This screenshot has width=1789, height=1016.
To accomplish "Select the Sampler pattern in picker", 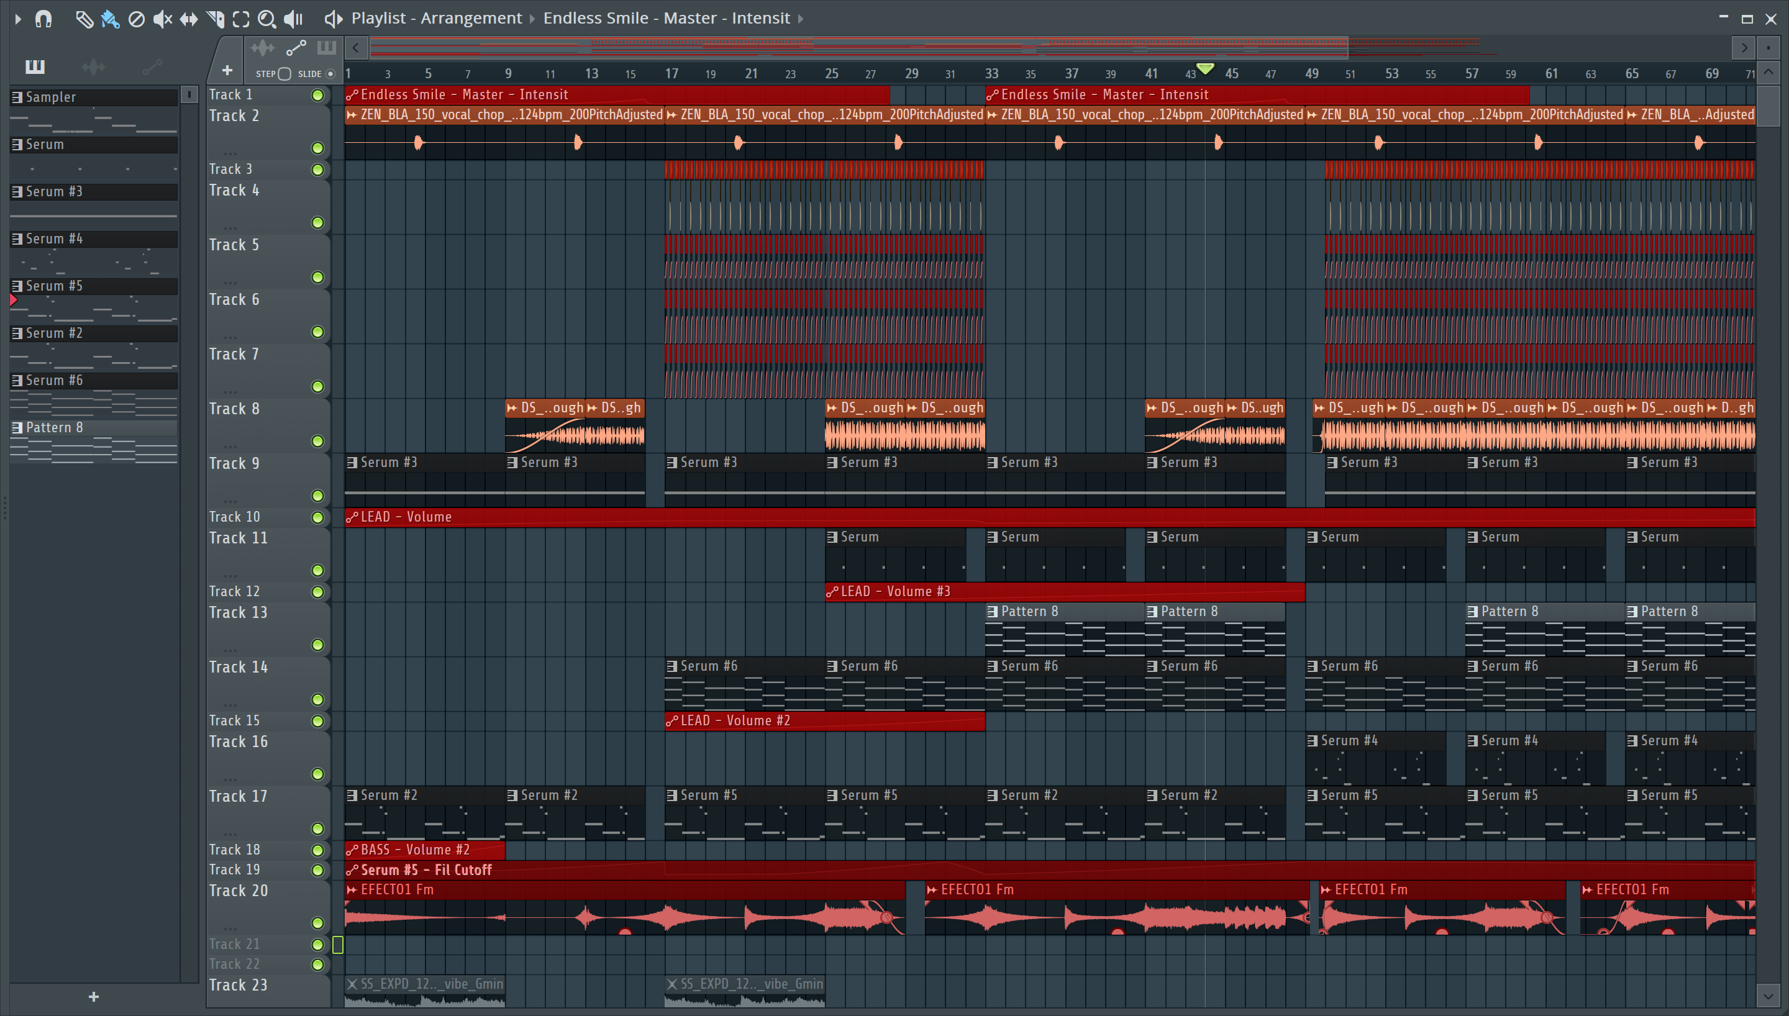I will click(94, 97).
